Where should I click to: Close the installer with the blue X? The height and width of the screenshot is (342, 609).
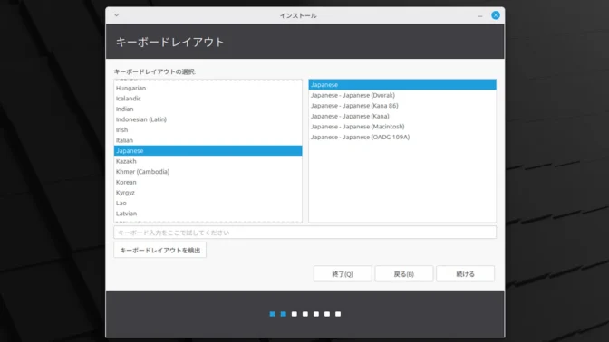tap(496, 15)
